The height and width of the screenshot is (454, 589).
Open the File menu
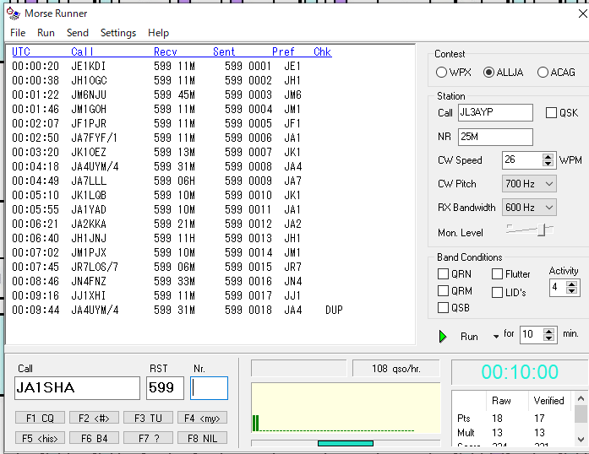coord(18,33)
